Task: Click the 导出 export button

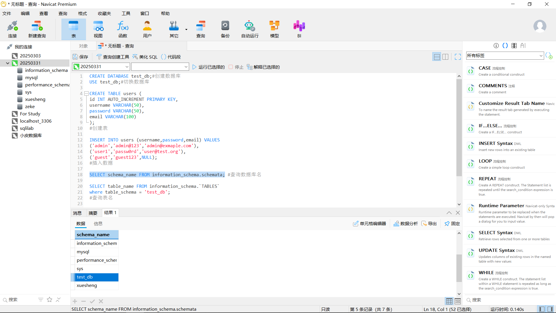Action: [429, 223]
